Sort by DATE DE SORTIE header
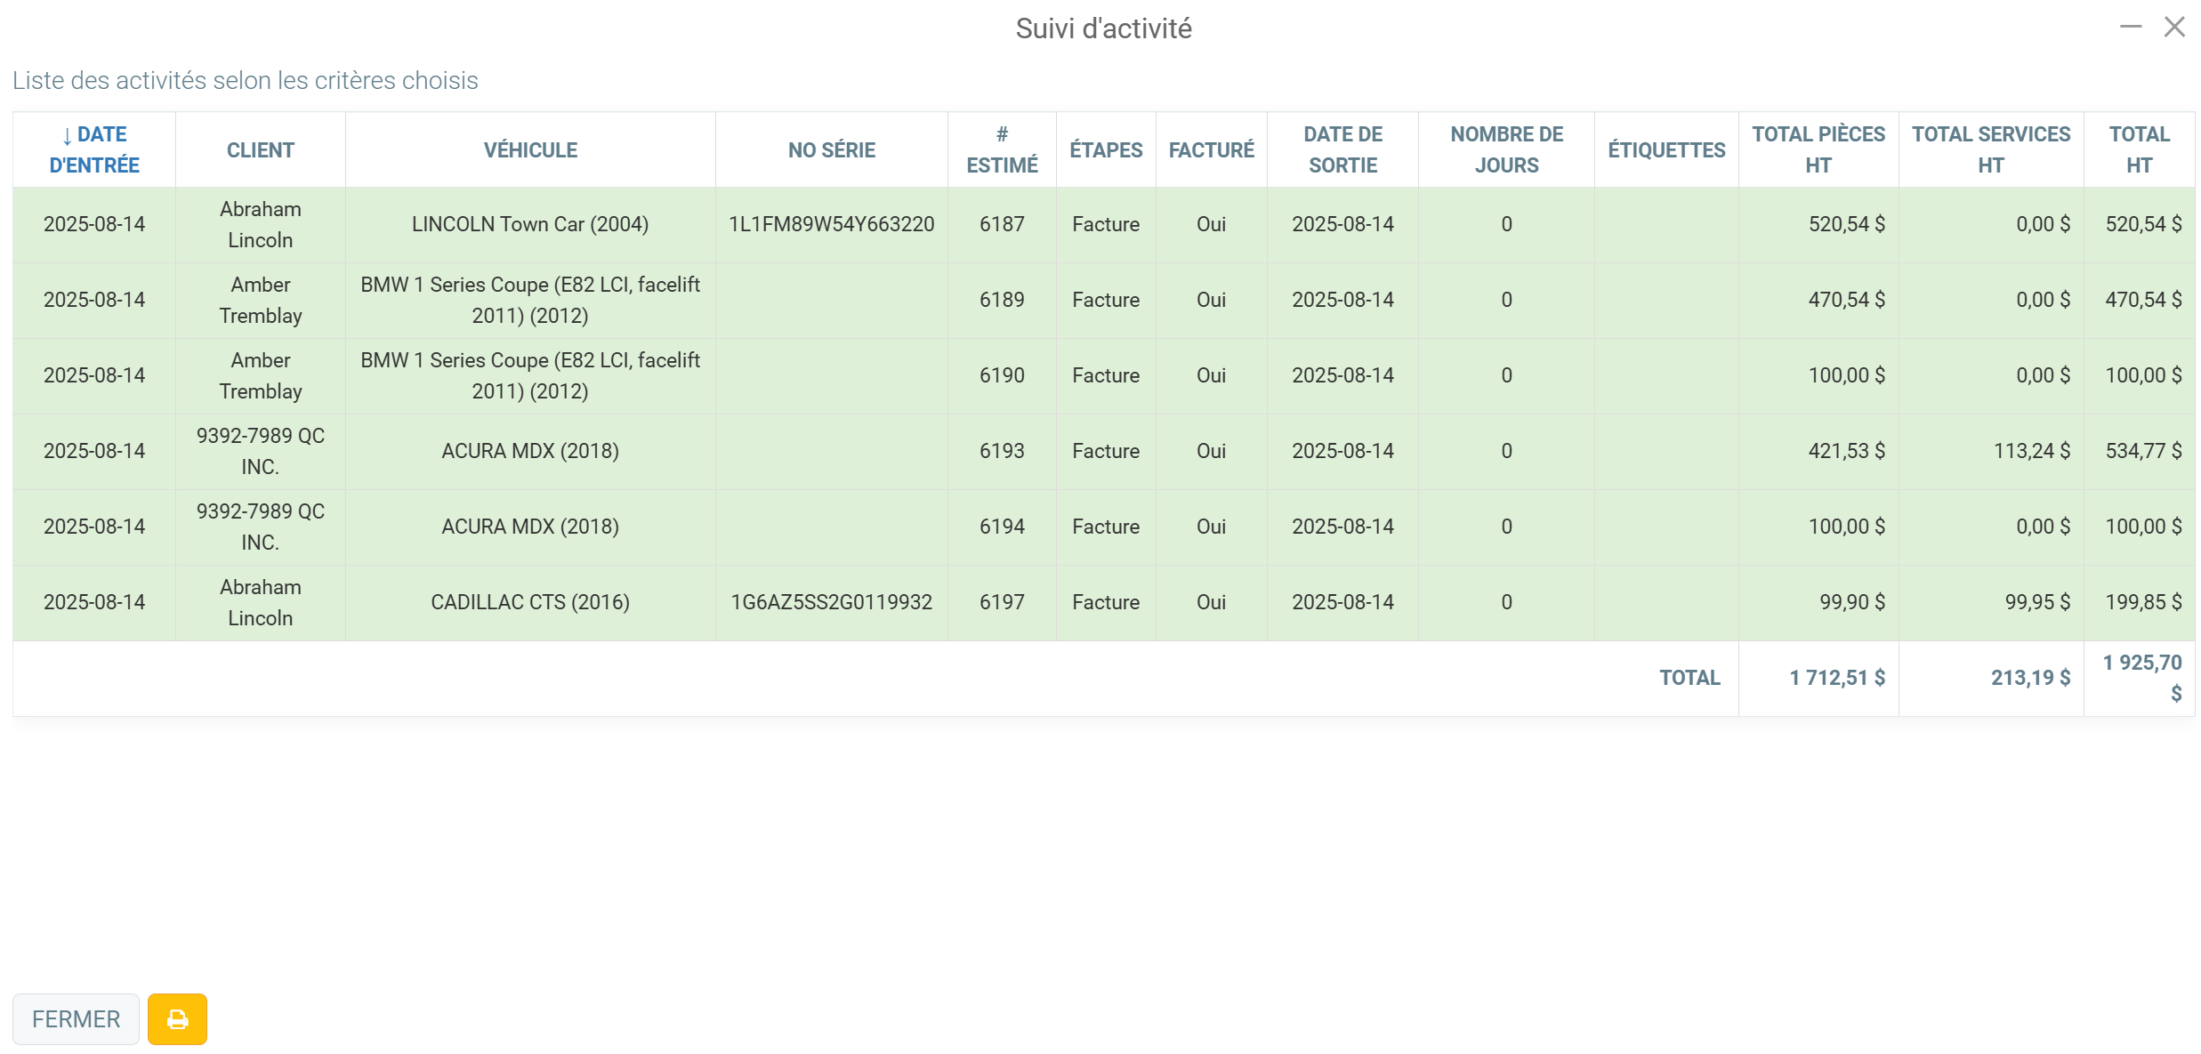 coord(1342,149)
